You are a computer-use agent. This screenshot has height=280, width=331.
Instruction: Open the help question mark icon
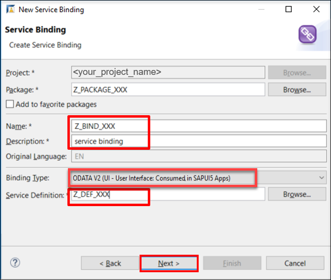(x=15, y=263)
